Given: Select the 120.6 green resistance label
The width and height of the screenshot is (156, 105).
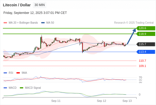Looking at the screenshot, I should coord(146,28).
